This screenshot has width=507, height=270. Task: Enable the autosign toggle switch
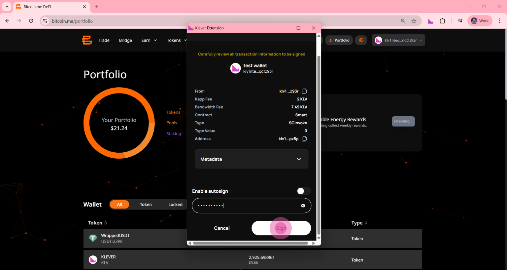tap(303, 191)
